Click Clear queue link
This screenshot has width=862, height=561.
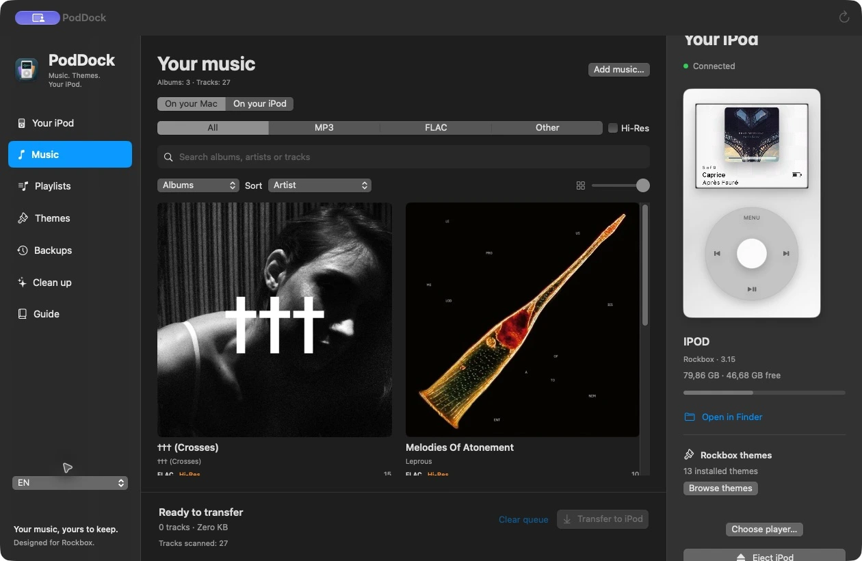tap(523, 520)
